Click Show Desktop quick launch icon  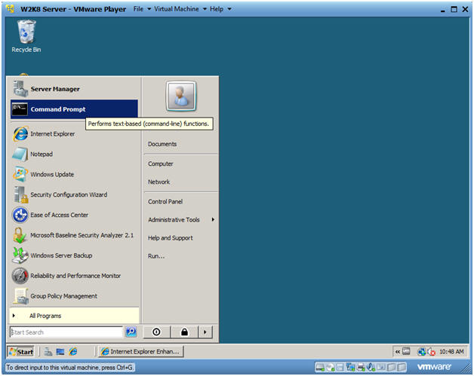click(x=60, y=352)
